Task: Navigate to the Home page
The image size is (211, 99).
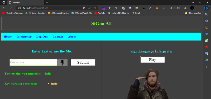Action: tap(8, 37)
